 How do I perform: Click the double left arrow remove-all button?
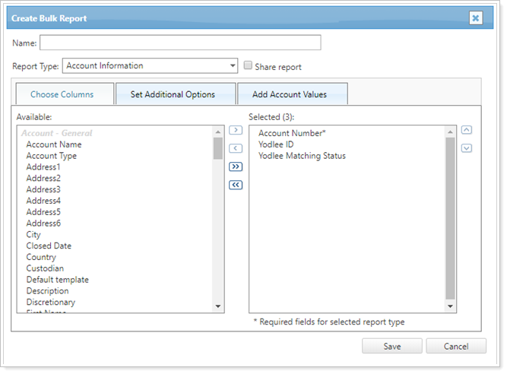click(x=236, y=185)
